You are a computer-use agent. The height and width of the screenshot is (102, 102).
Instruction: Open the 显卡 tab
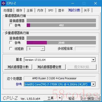pos(61,10)
